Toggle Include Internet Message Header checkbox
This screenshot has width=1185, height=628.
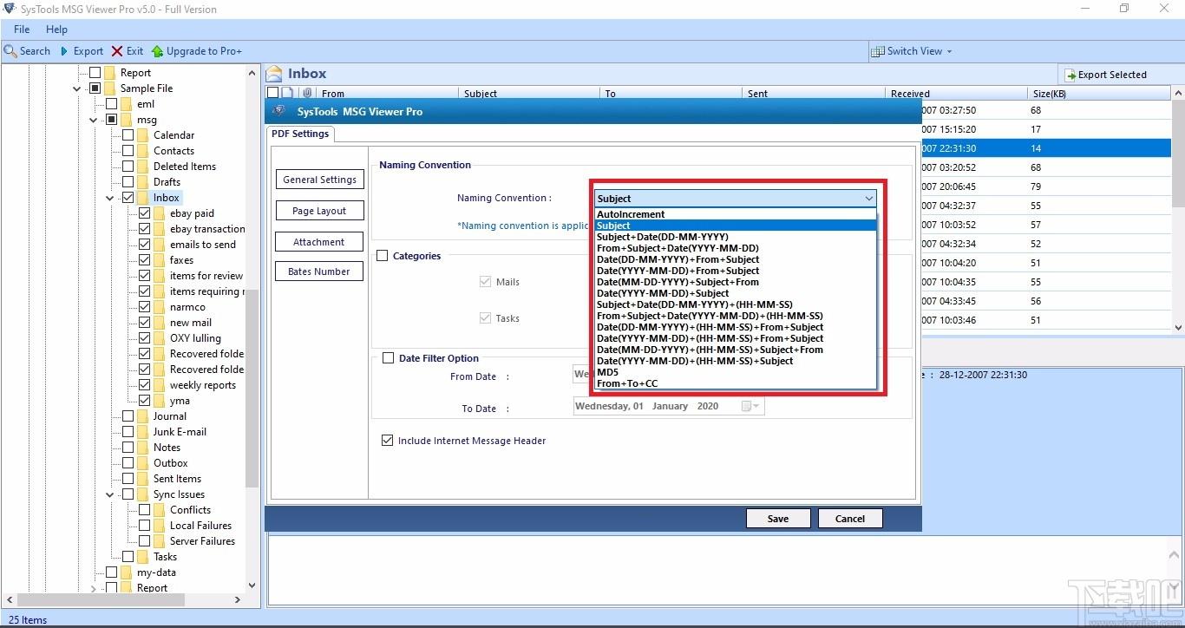[x=387, y=441]
